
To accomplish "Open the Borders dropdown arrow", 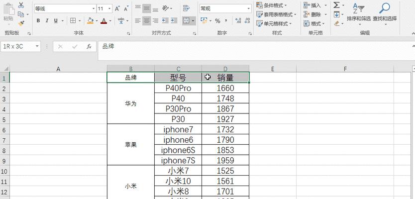I will click(80, 20).
